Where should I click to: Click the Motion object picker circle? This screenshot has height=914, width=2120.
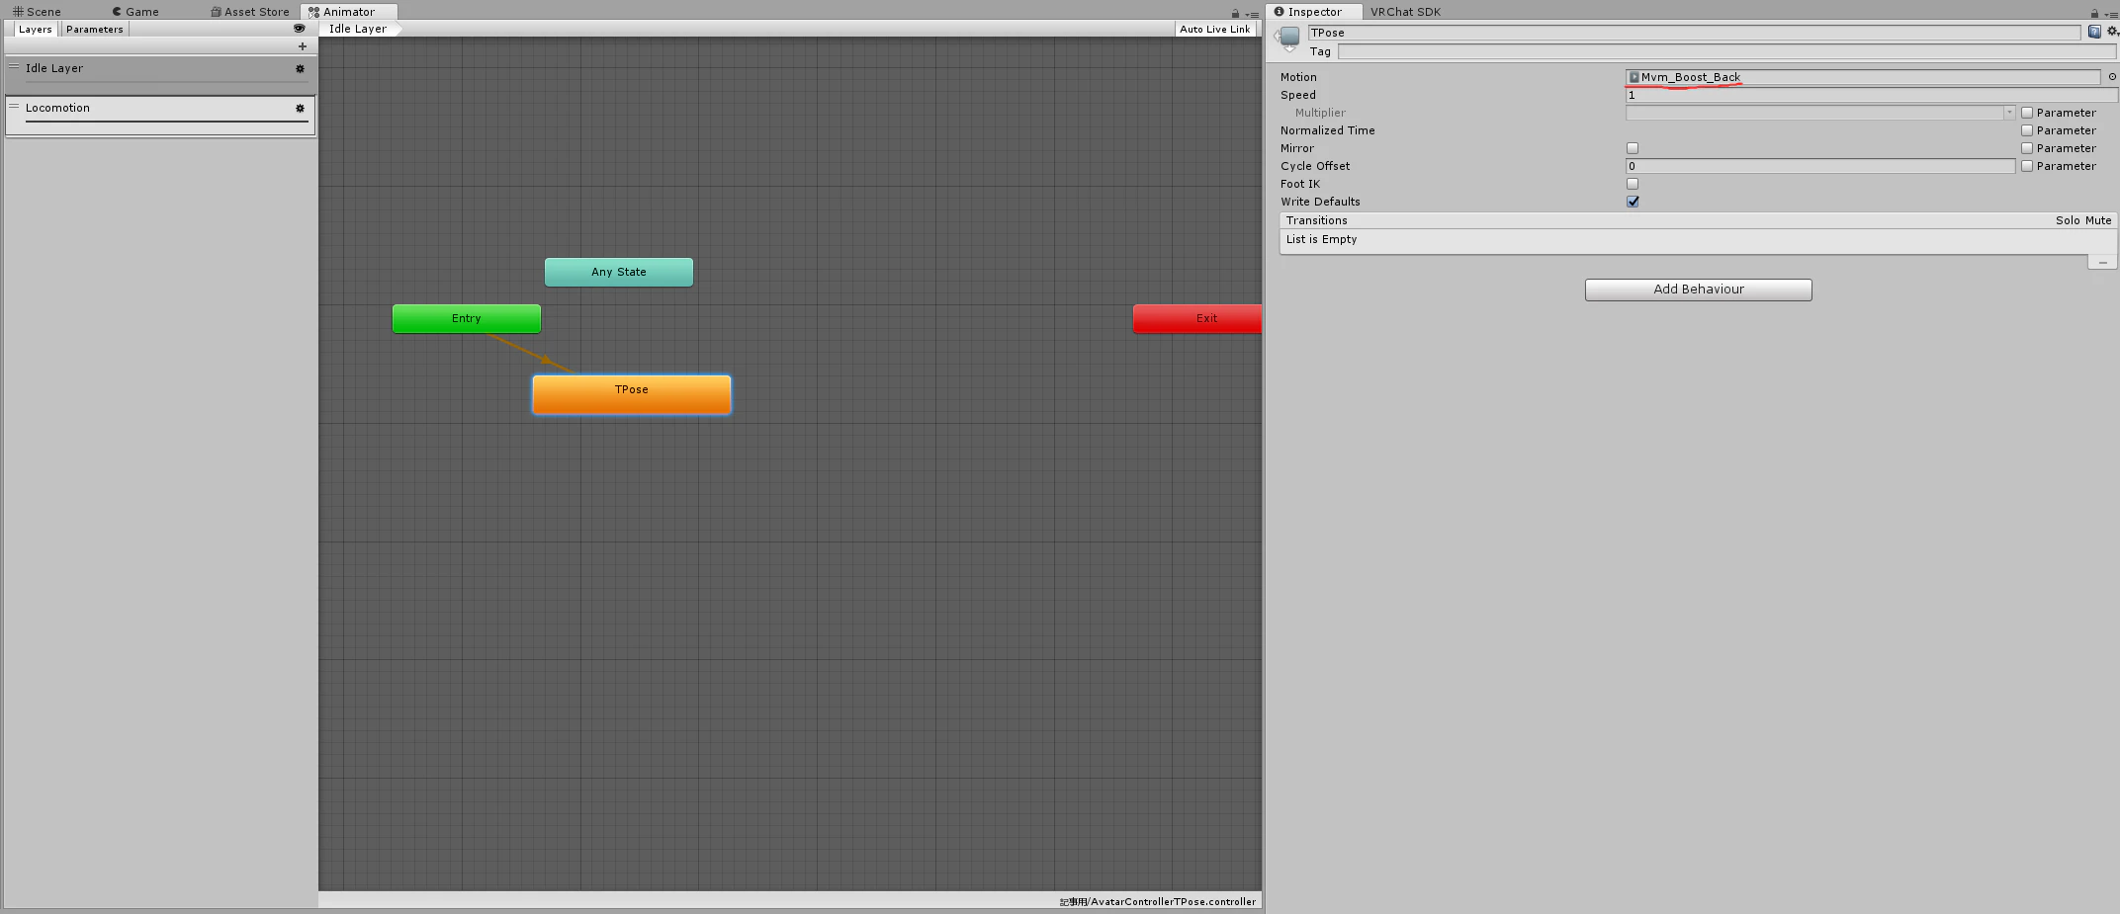point(2112,77)
